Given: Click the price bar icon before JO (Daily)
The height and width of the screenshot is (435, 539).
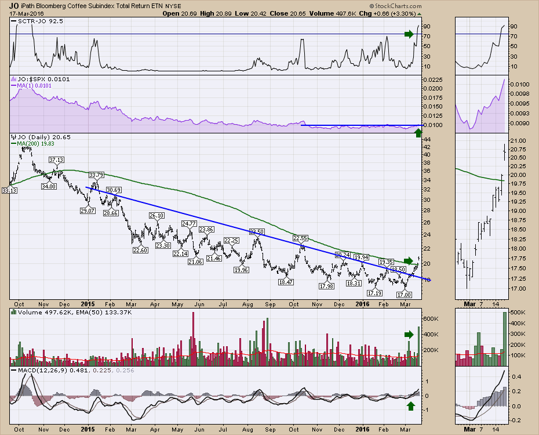Looking at the screenshot, I should pos(13,137).
